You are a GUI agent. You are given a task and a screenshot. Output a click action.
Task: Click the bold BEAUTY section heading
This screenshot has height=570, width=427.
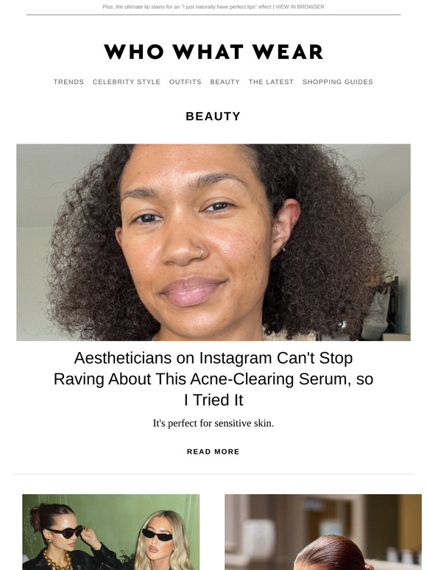213,116
